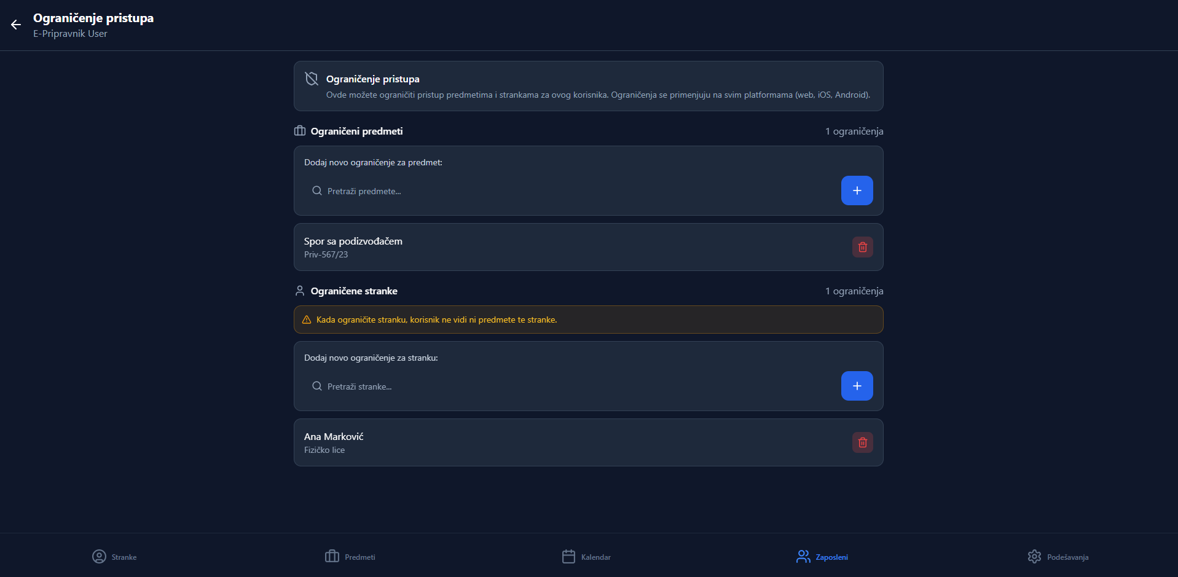Add new case restriction plus button

(x=857, y=190)
